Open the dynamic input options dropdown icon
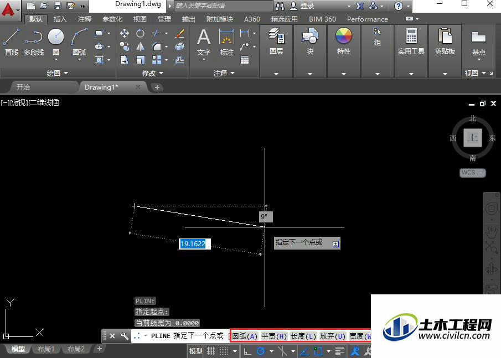This screenshot has height=358, width=501. (335, 244)
